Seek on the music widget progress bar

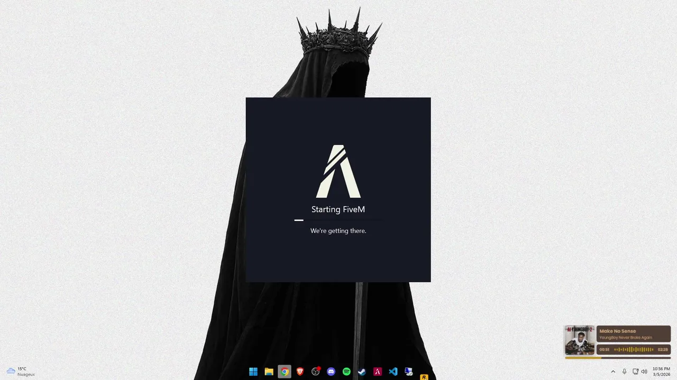pyautogui.click(x=618, y=358)
